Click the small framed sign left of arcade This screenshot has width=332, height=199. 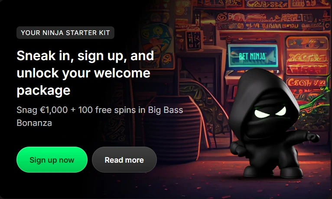tap(194, 40)
